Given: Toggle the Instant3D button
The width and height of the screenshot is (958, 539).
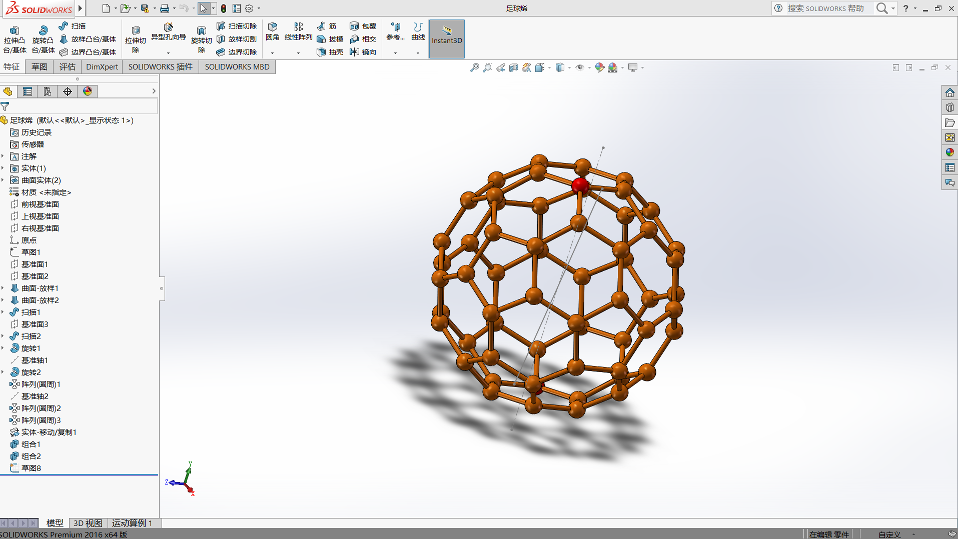Looking at the screenshot, I should pyautogui.click(x=446, y=39).
